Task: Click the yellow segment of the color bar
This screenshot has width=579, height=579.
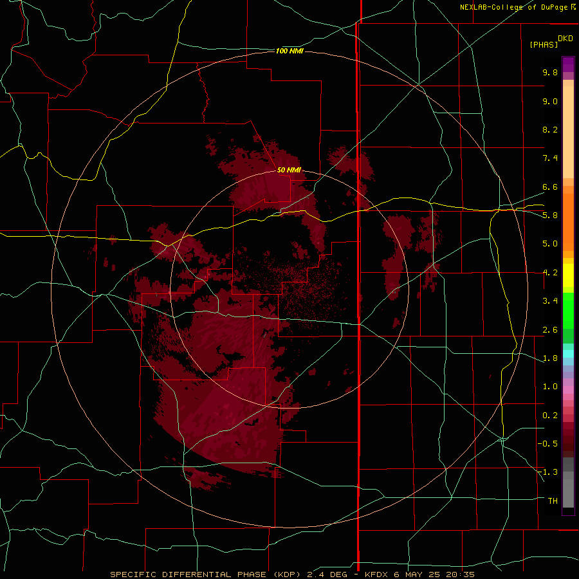Action: coord(568,275)
